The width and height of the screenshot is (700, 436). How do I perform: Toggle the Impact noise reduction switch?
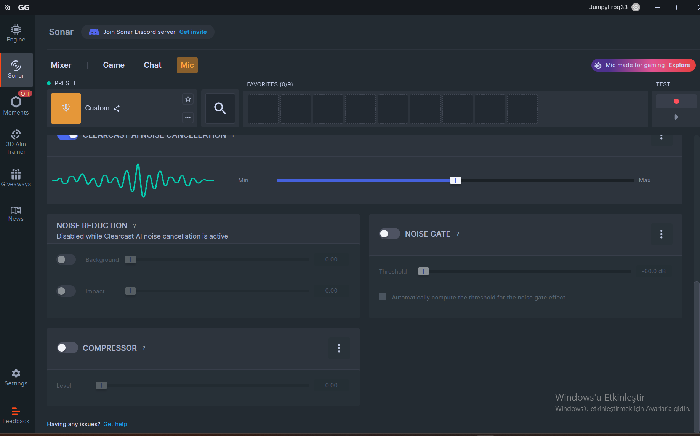point(66,291)
